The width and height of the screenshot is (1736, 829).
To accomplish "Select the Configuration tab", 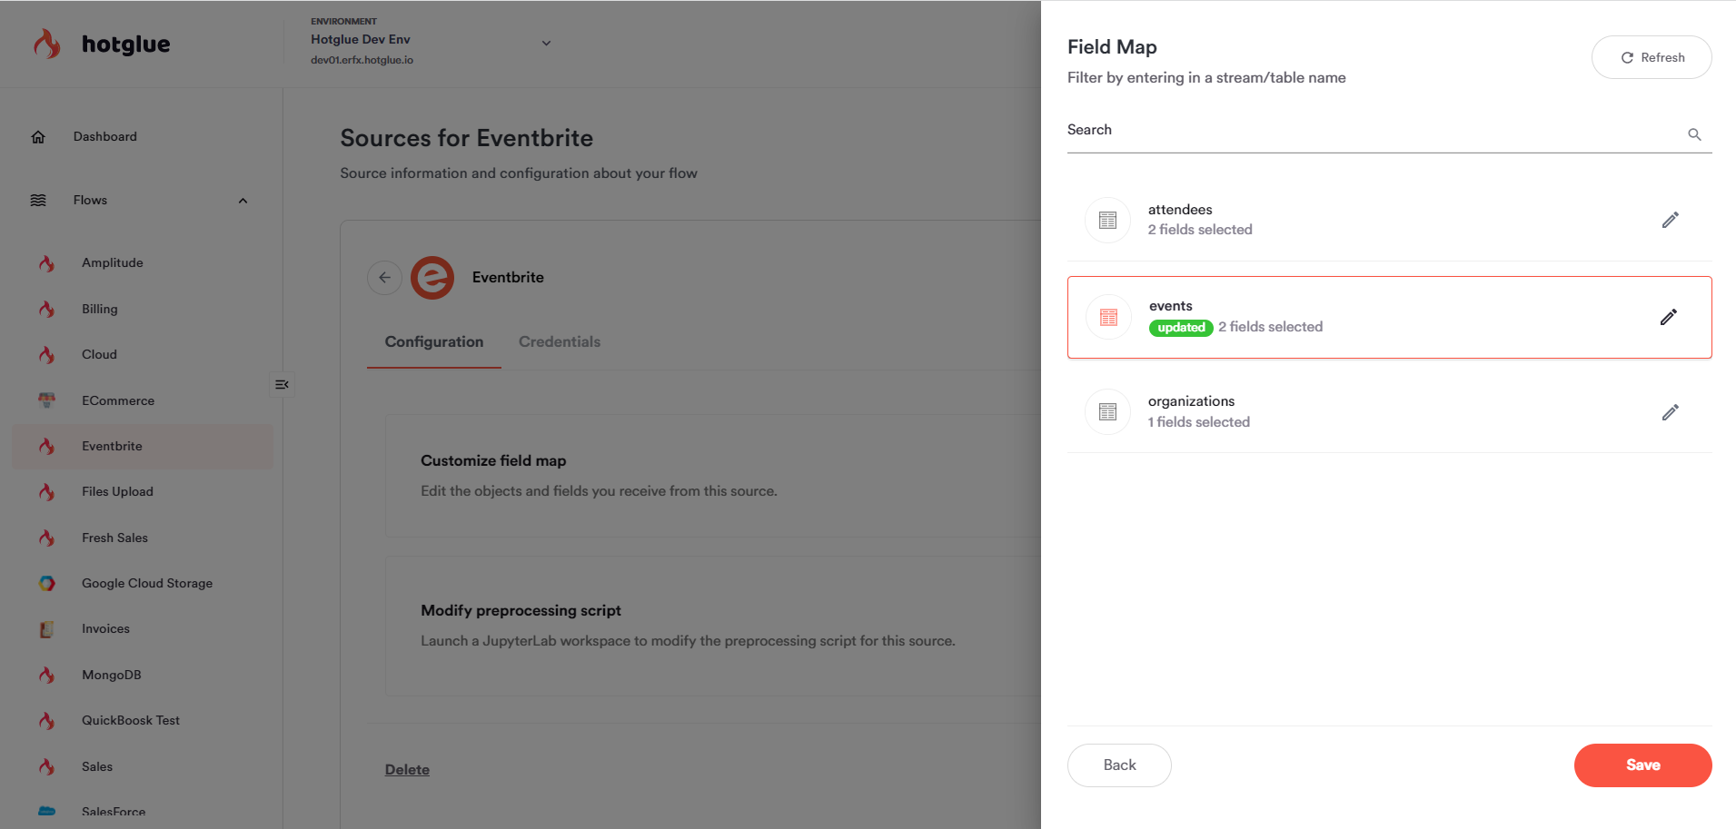I will pos(433,342).
